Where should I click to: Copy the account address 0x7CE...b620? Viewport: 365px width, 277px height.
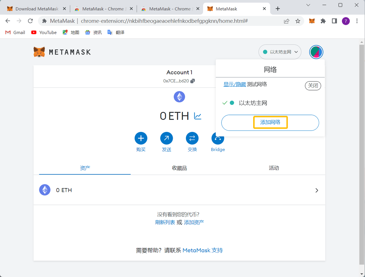[x=192, y=81]
